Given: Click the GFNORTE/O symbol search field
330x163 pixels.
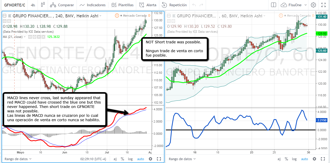Looking at the screenshot, I should pyautogui.click(x=15, y=5).
